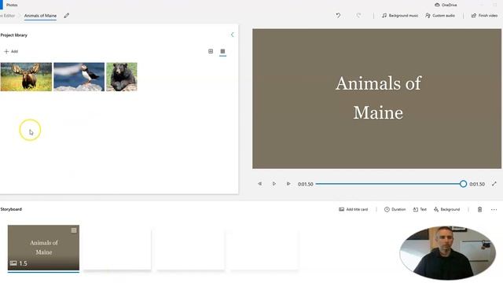
Task: Delete the selected storyboard card
Action: [x=479, y=210]
